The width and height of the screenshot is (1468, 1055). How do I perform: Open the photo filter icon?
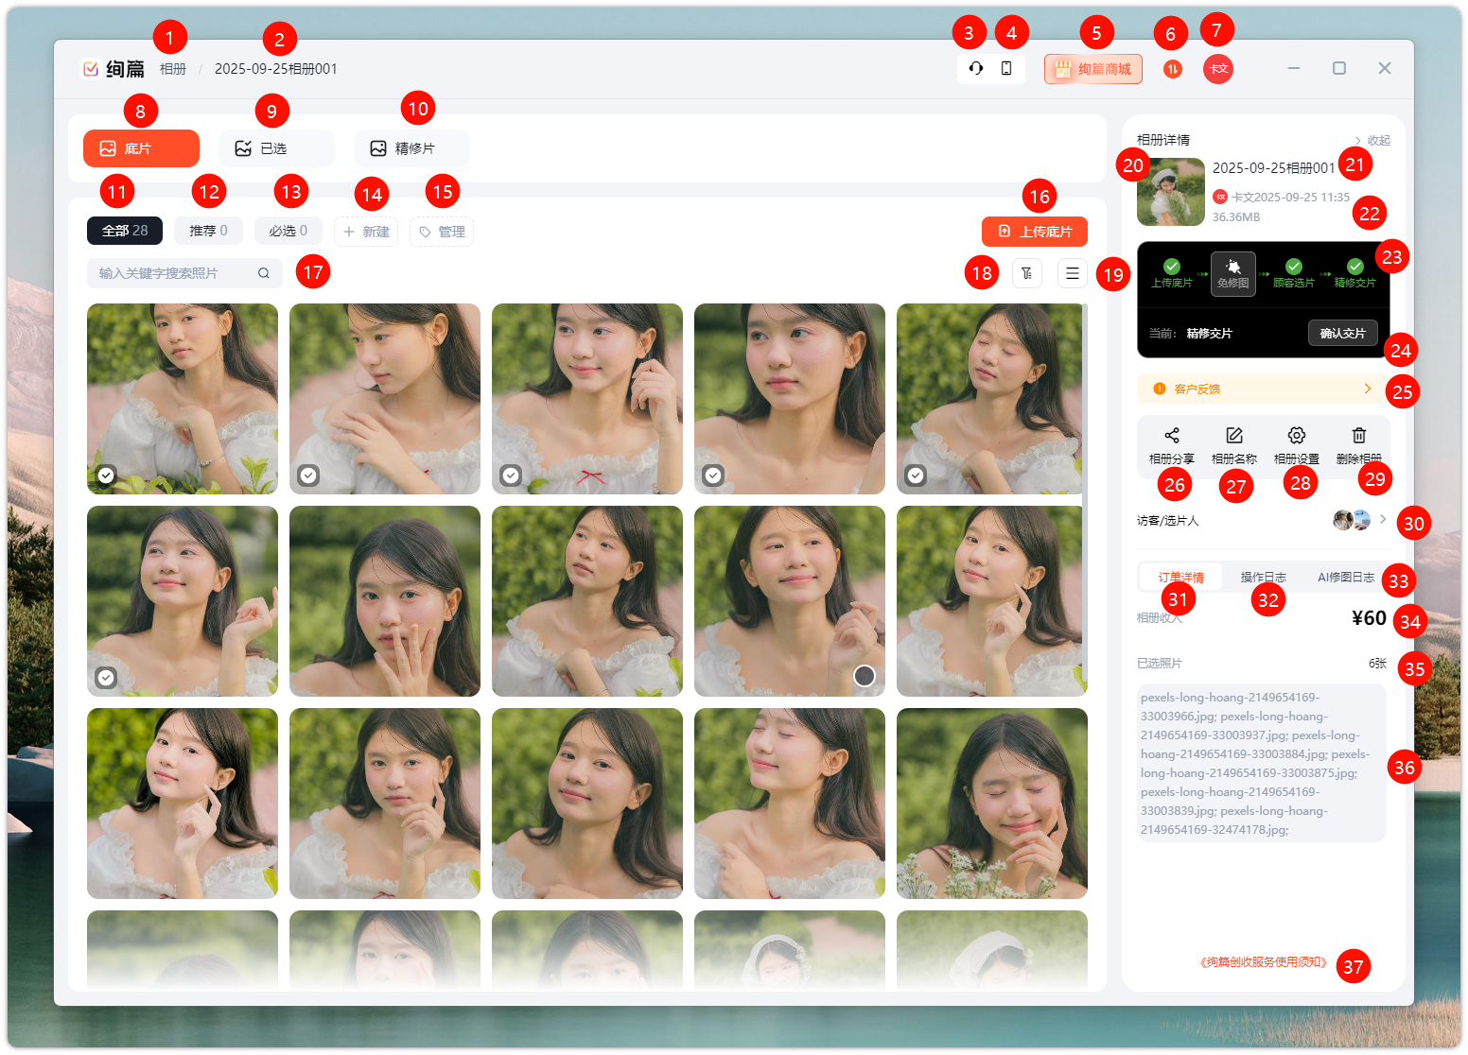click(1026, 273)
